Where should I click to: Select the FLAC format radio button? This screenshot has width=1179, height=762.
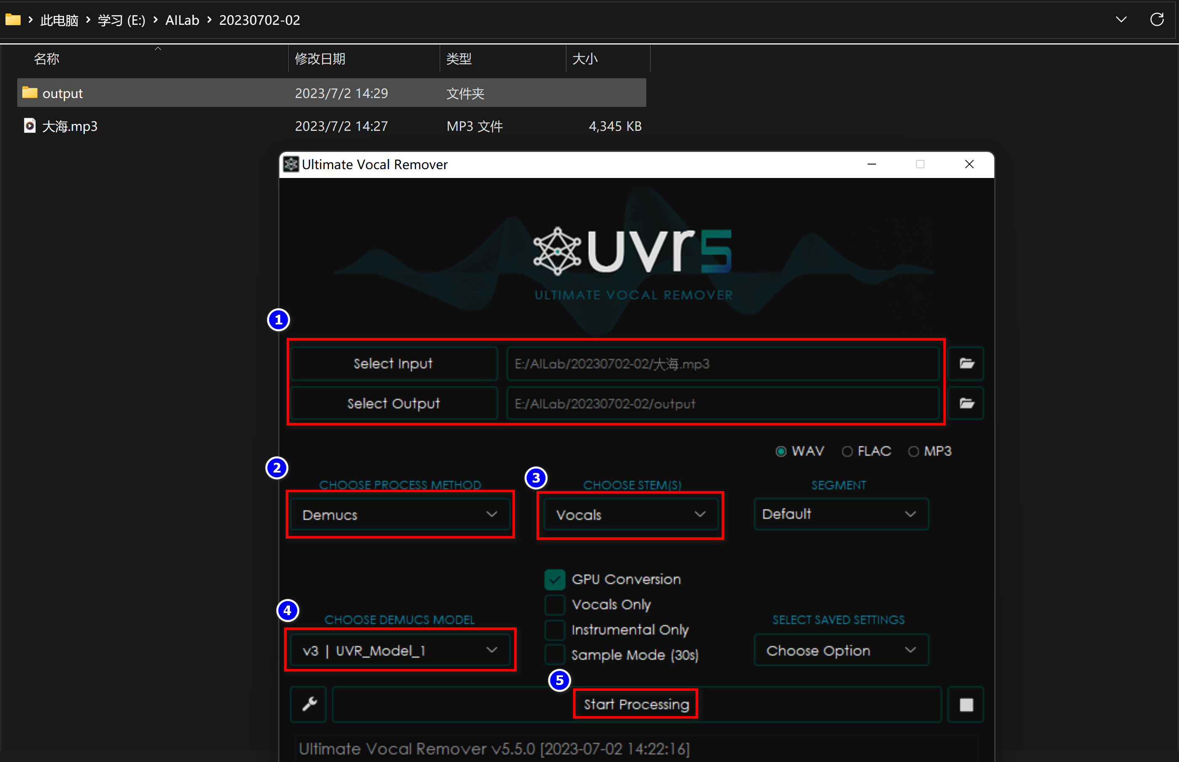[x=847, y=451]
